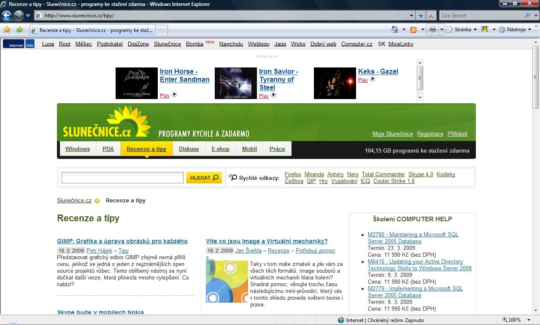
Task: Click the ad box scroll down arrow
Action: pyautogui.click(x=420, y=97)
